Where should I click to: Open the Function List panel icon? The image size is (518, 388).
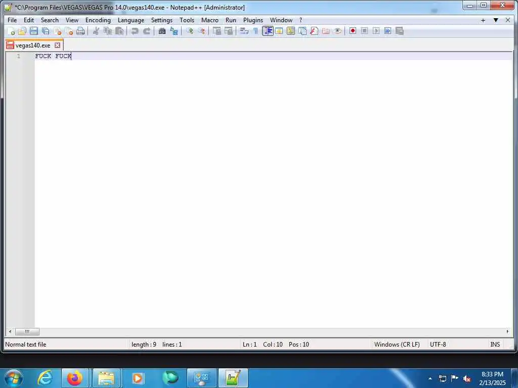[314, 31]
